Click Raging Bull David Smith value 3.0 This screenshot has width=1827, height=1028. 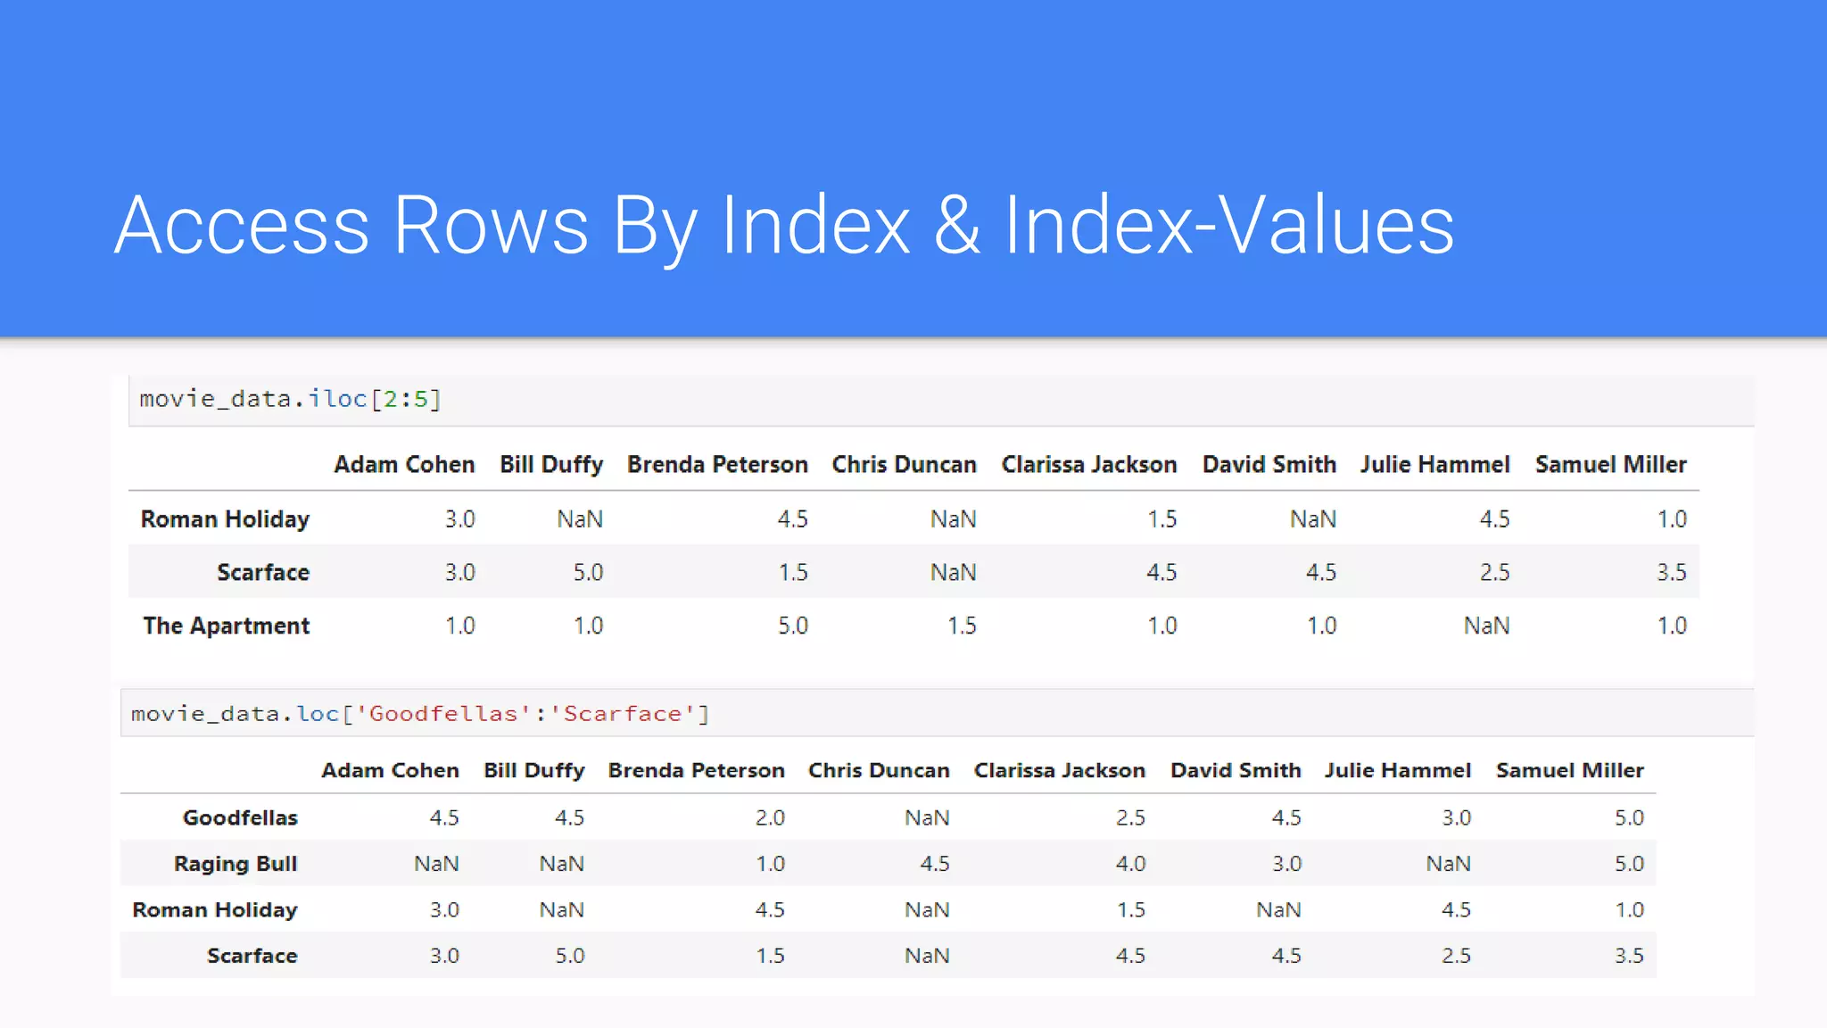(x=1287, y=864)
